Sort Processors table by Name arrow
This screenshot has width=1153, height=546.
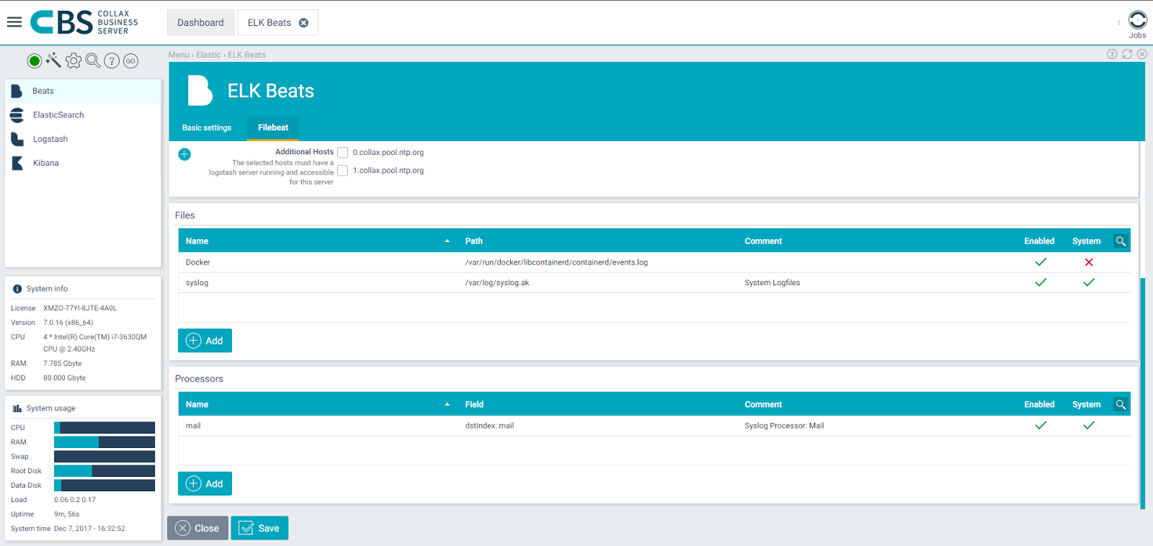448,405
